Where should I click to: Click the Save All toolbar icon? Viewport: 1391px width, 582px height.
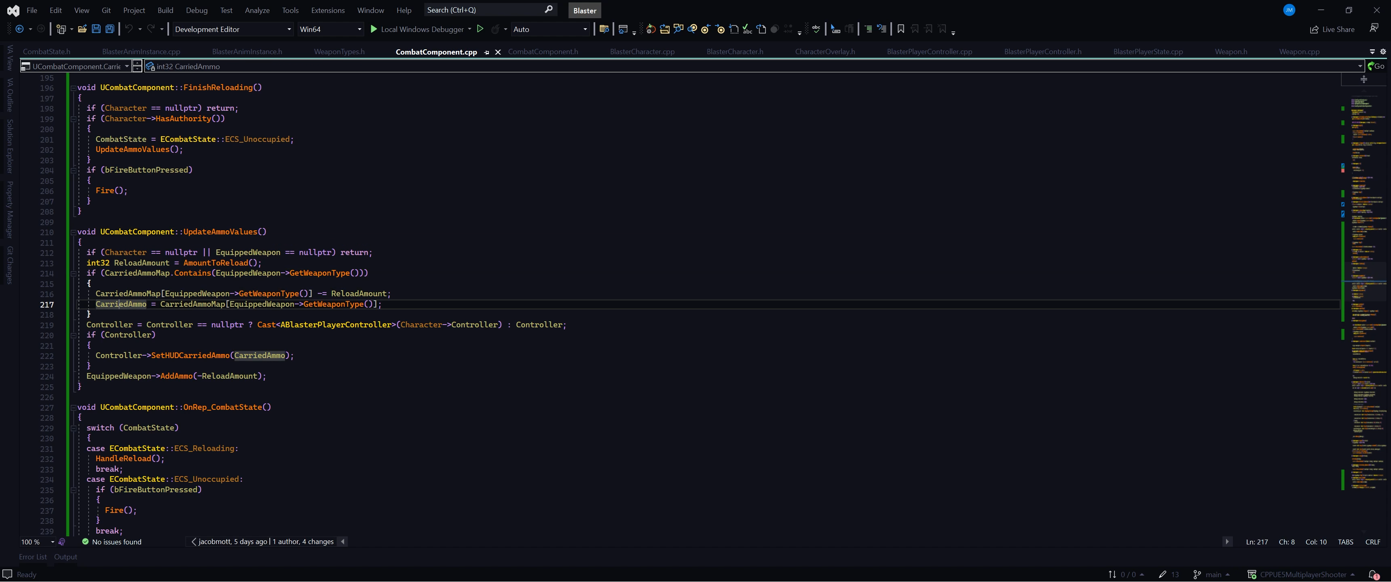click(x=110, y=29)
